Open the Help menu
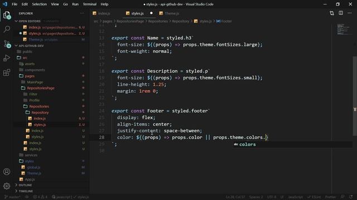 [x=104, y=4]
